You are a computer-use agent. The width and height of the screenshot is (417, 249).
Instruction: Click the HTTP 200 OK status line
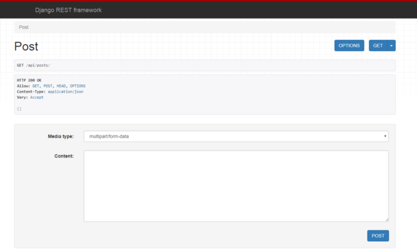29,80
